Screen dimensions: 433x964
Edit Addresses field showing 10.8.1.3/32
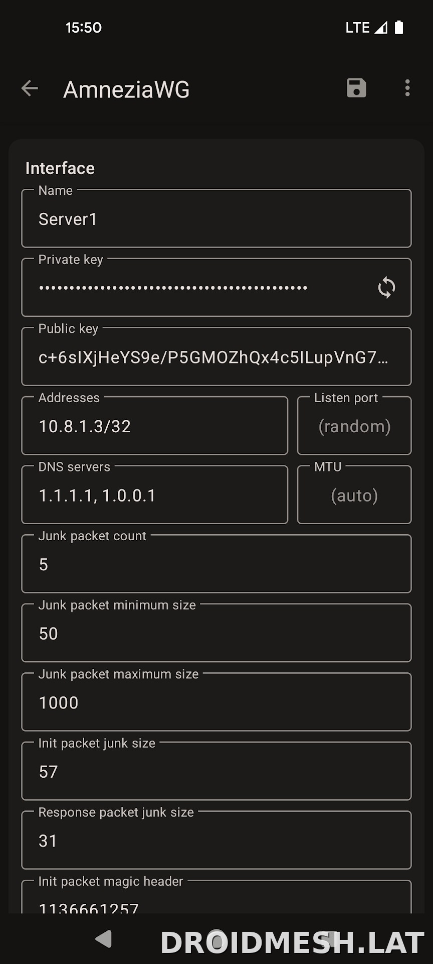click(155, 426)
